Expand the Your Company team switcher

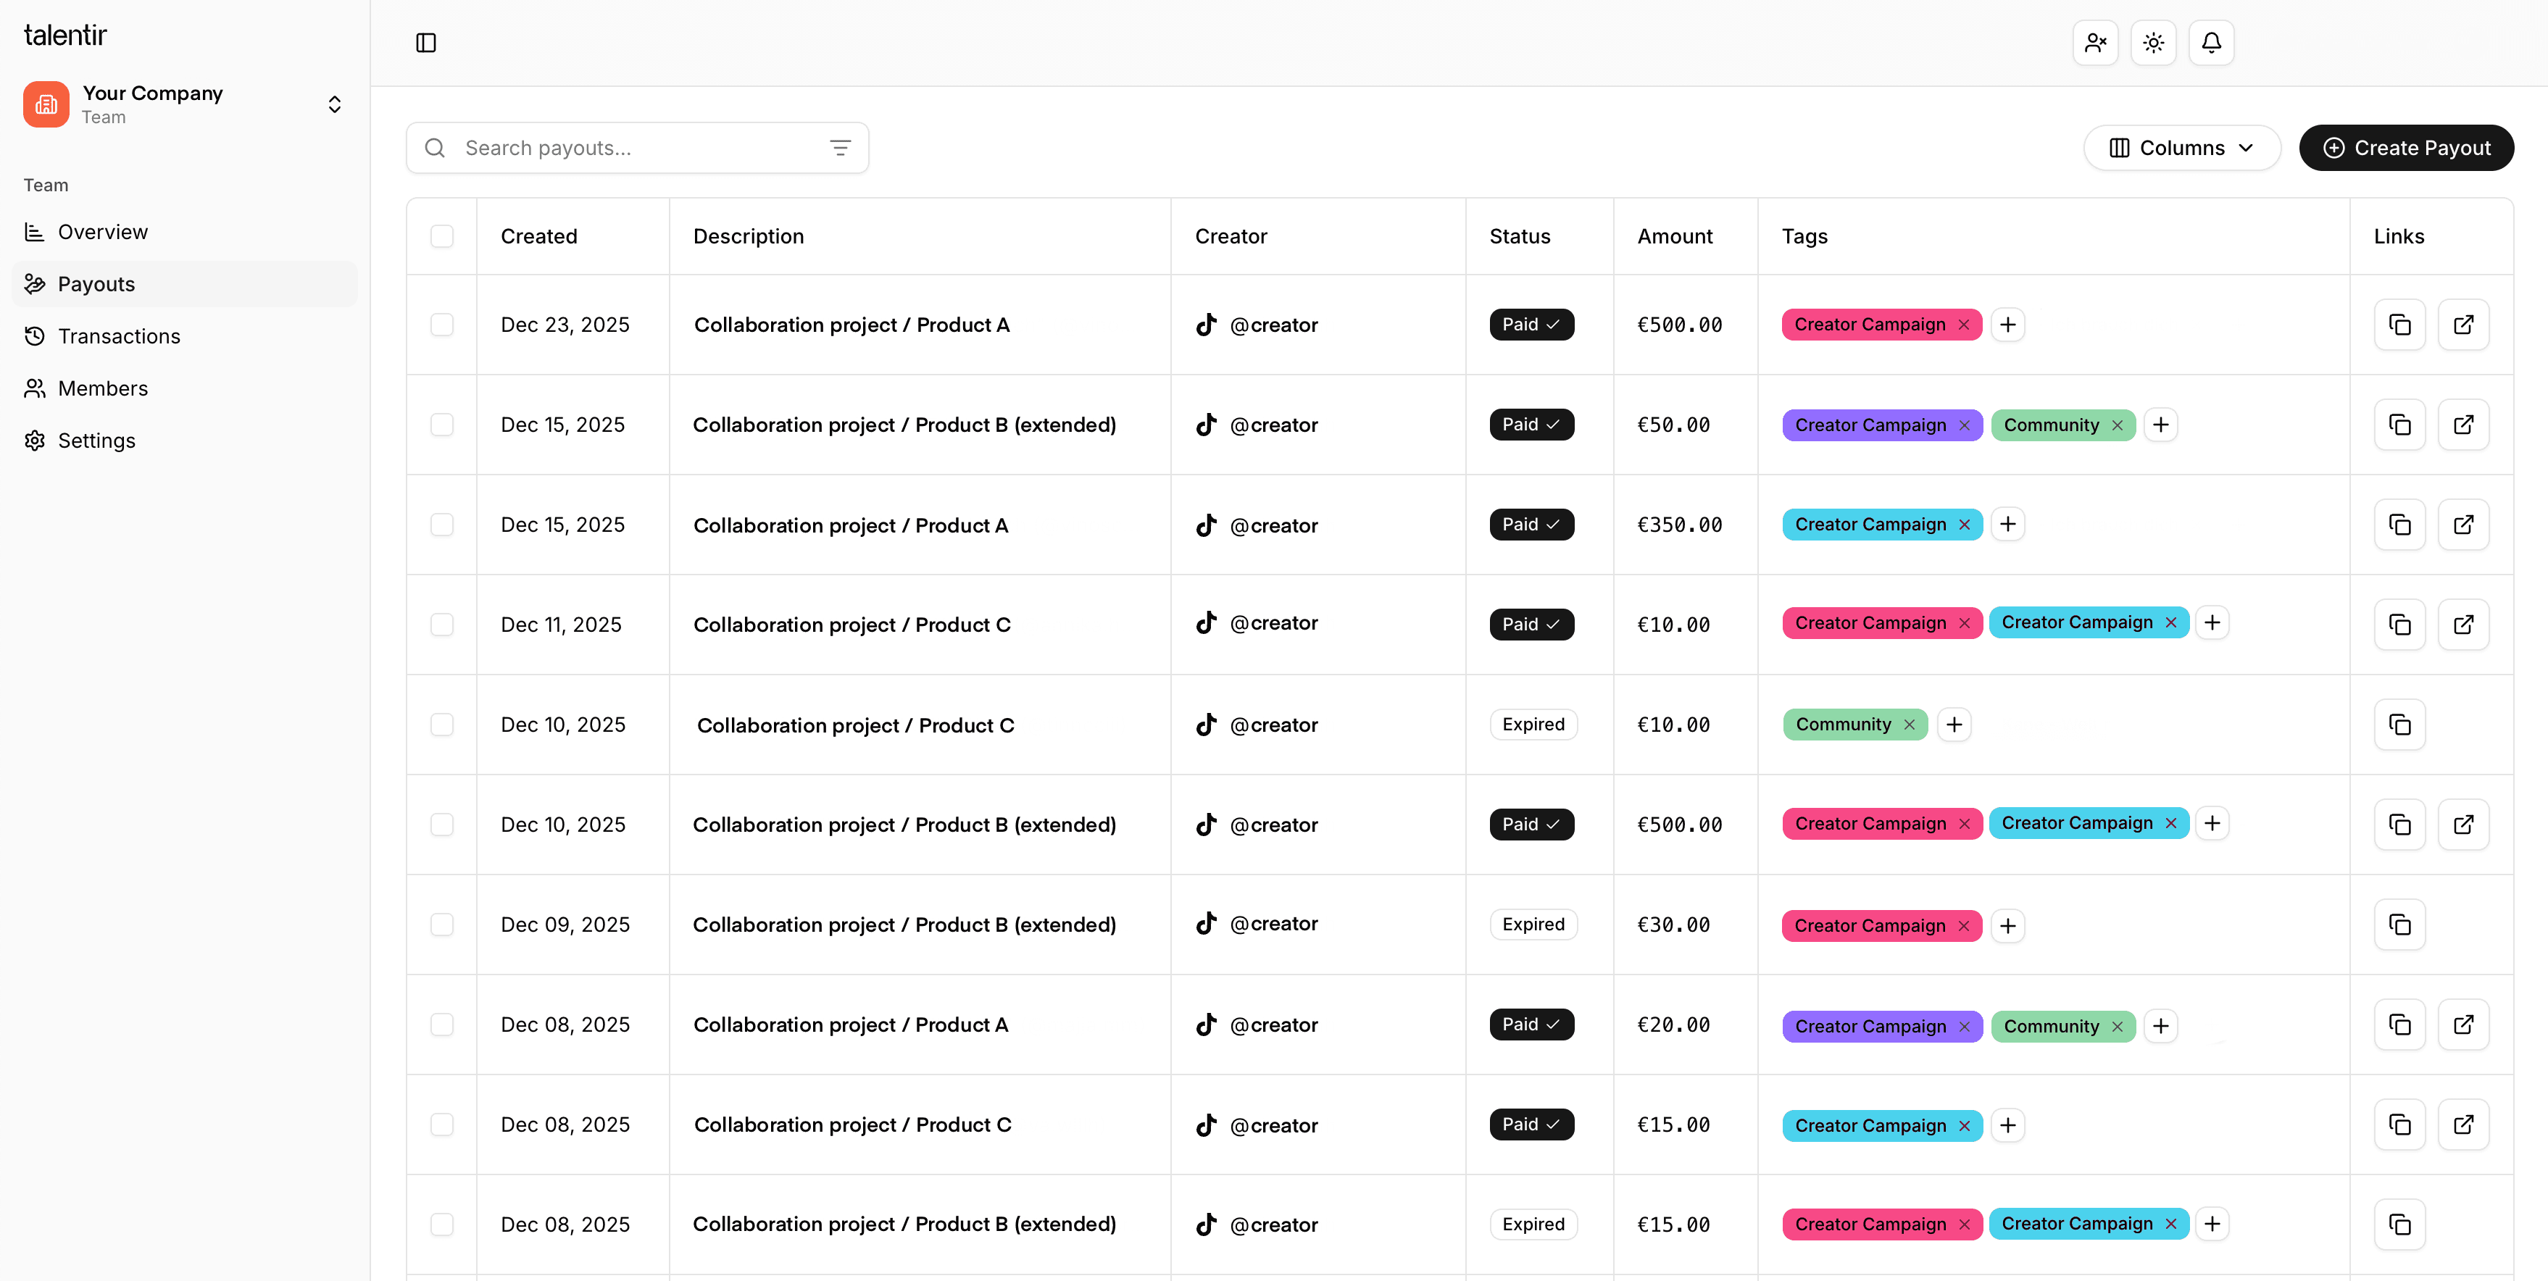tap(334, 104)
